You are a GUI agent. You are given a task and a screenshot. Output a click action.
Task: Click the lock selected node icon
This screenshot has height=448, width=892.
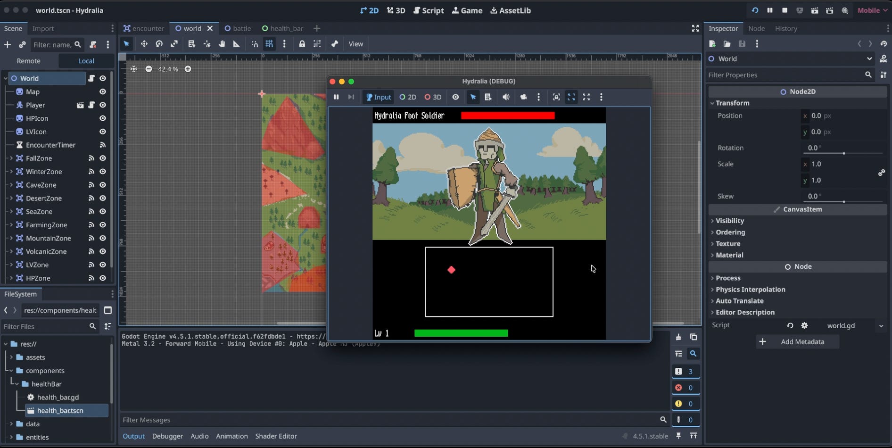click(302, 44)
